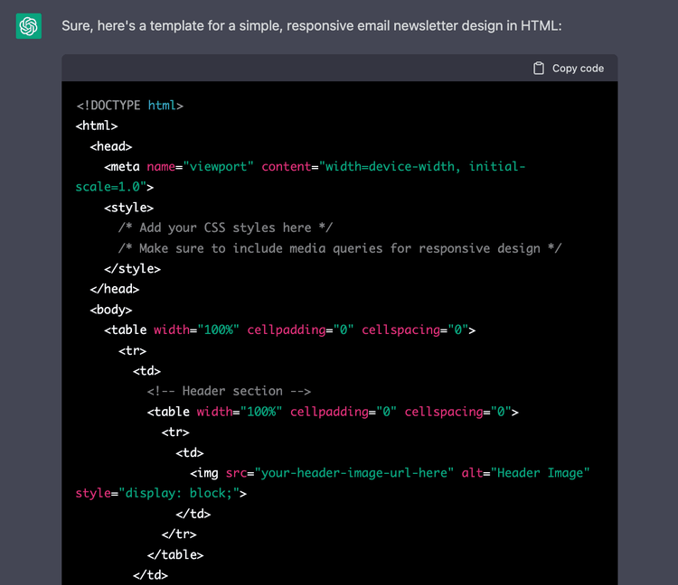Click the <!DOCTYPE html> line
Image resolution: width=678 pixels, height=585 pixels.
tap(129, 106)
